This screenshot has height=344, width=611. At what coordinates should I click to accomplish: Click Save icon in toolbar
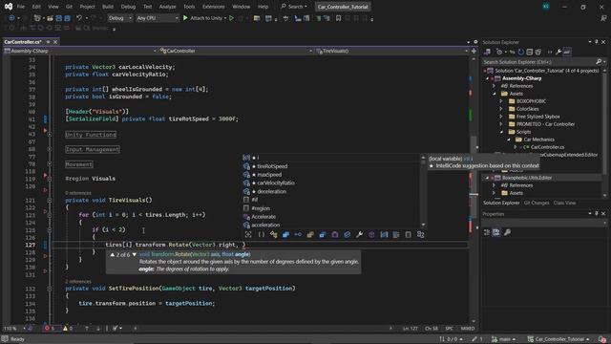(59, 18)
